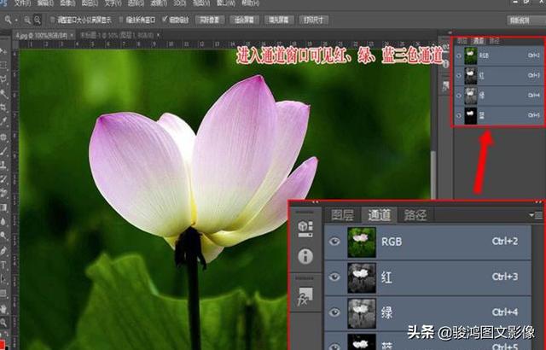546x350 pixels.
Task: Switch to the 4.jpg document tab
Action: click(x=41, y=35)
